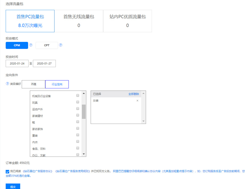
Task: Click the industry list scroll-up arrow
Action: pos(84,93)
